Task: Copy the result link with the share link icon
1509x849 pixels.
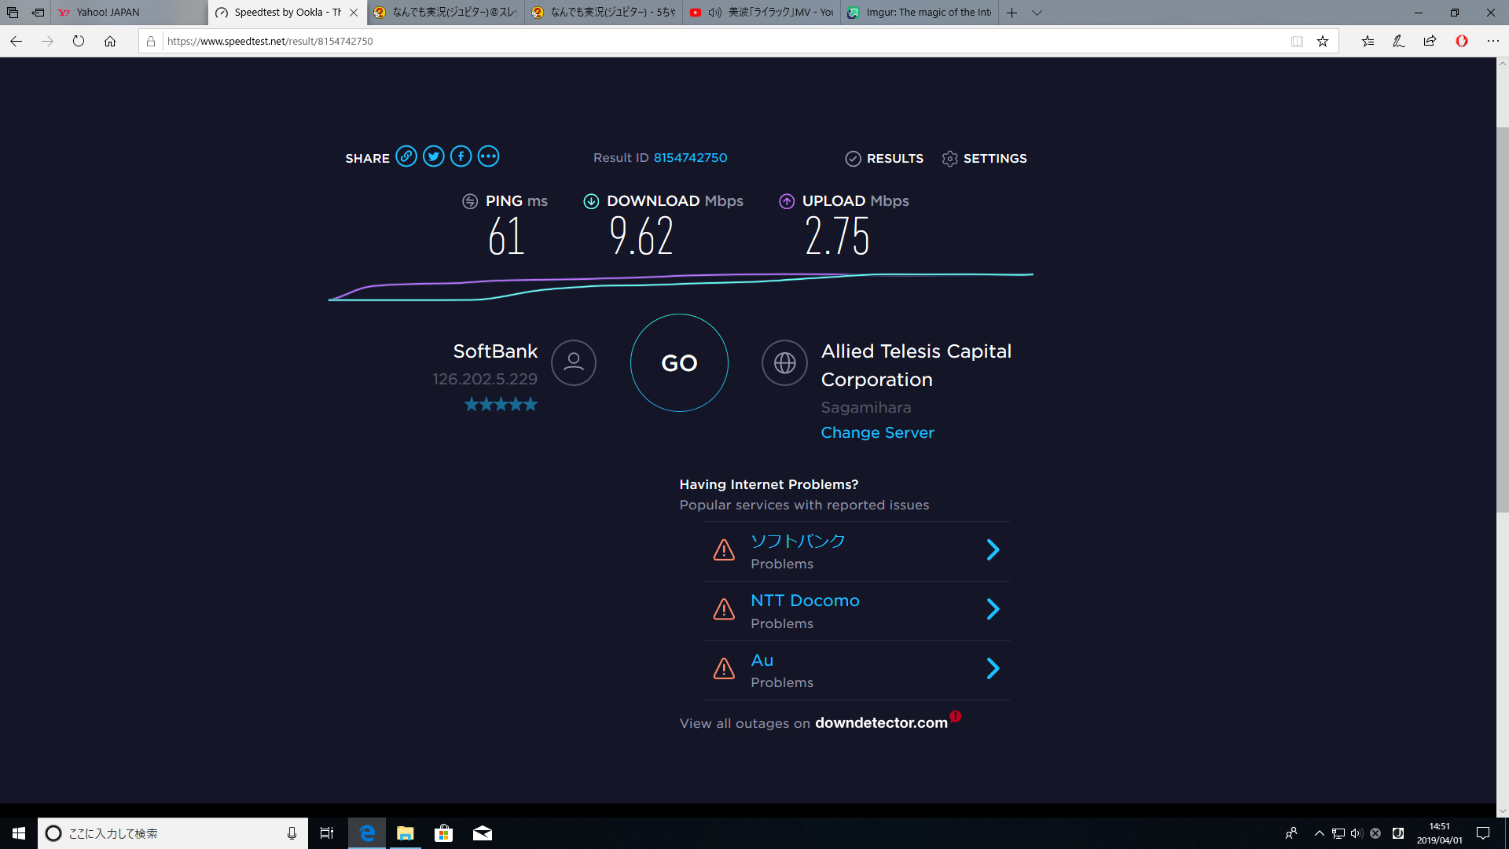Action: pos(406,156)
